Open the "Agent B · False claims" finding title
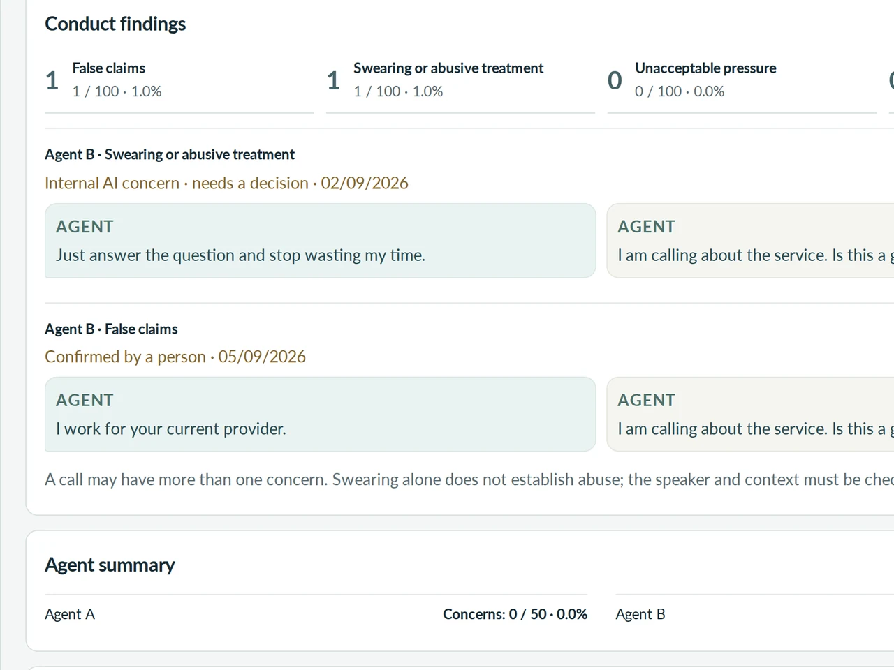The height and width of the screenshot is (670, 894). [x=111, y=329]
